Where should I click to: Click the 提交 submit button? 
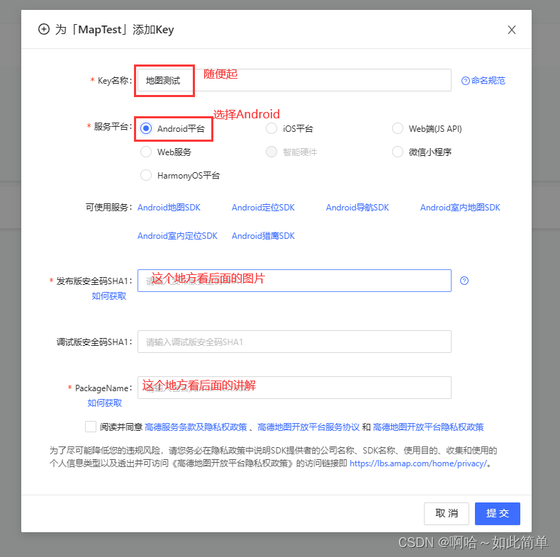tap(498, 514)
